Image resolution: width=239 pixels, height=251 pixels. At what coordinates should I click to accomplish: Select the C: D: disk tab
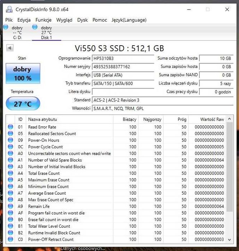click(x=17, y=32)
